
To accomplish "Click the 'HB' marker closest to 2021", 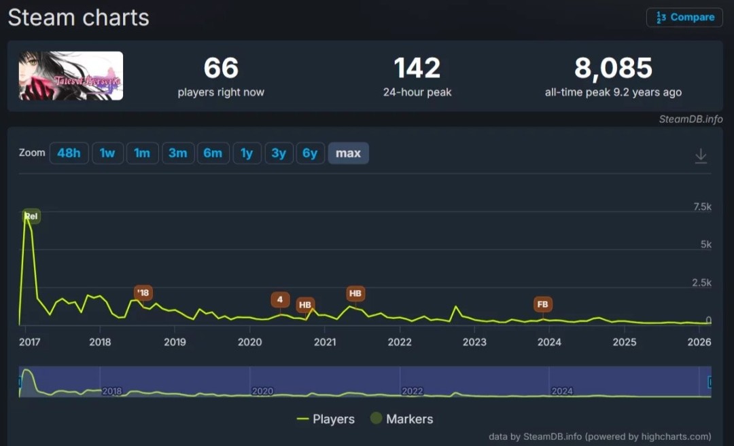I will pyautogui.click(x=304, y=305).
